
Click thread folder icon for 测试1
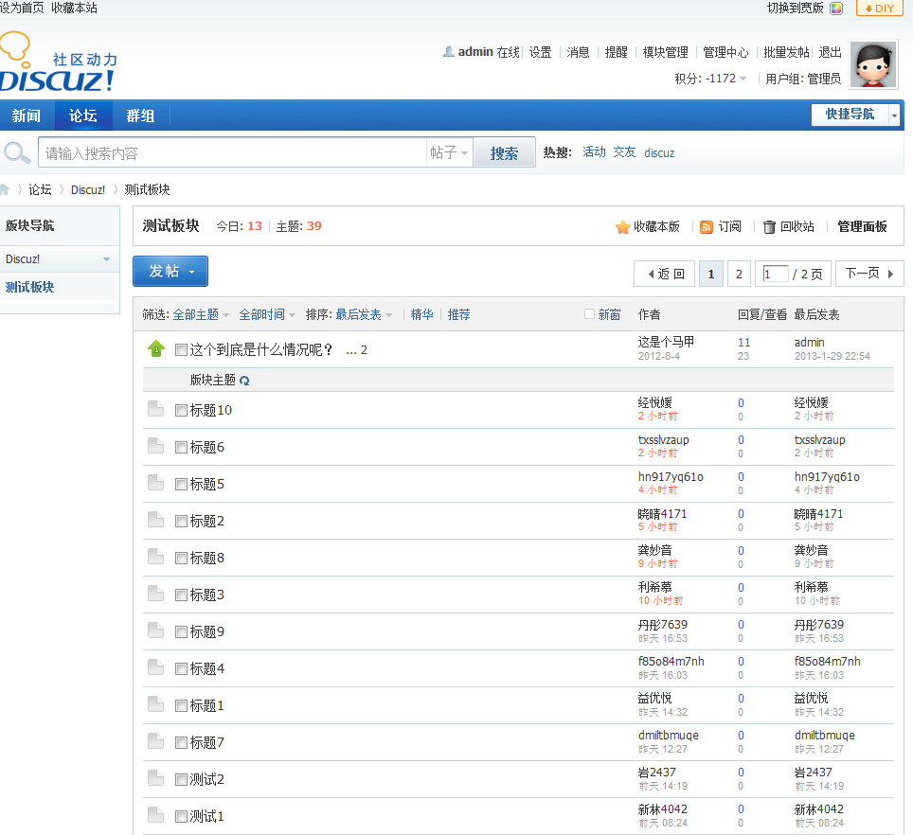click(155, 815)
